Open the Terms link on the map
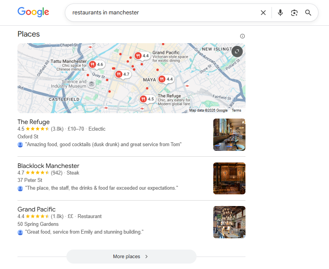Screen dimensions: 329x269 point(237,110)
